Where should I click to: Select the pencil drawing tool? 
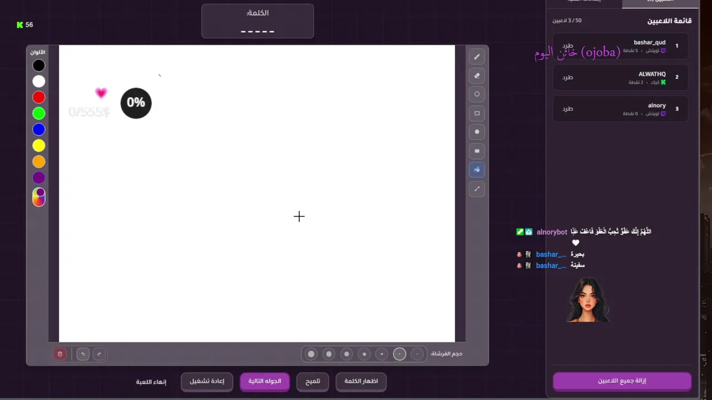477,57
